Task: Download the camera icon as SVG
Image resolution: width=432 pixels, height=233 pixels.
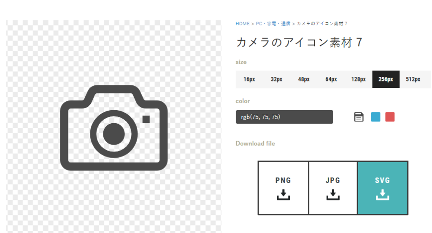Action: pos(383,188)
